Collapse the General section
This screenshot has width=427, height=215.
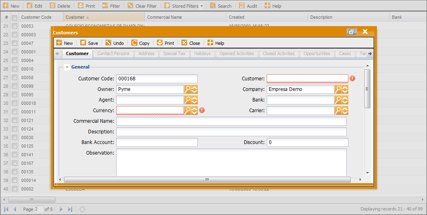pyautogui.click(x=67, y=67)
